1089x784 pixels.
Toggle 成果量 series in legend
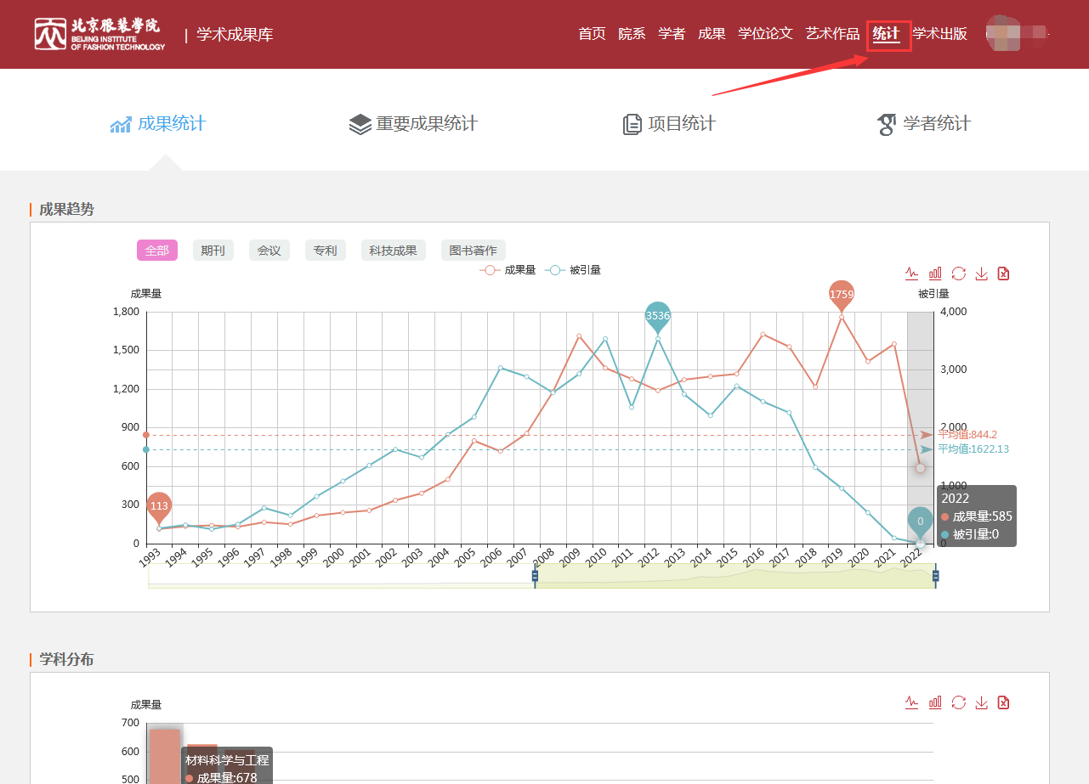pos(508,270)
